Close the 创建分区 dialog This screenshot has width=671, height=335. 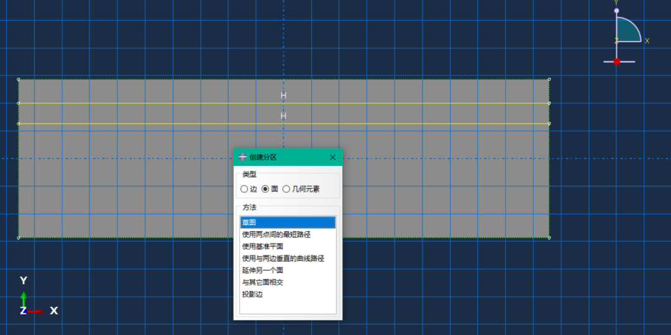[x=332, y=157]
